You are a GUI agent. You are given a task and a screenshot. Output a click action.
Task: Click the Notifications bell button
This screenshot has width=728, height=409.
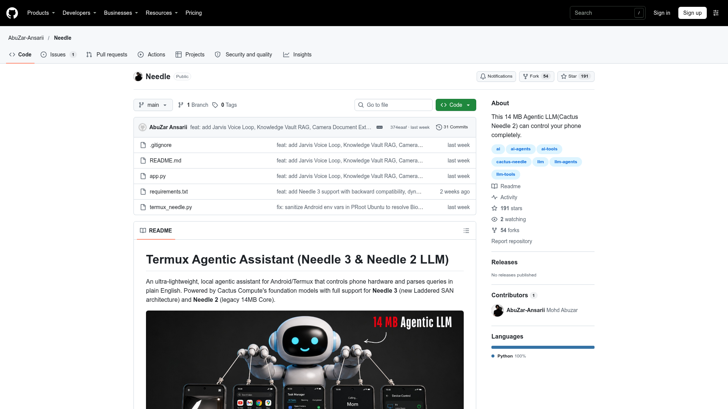point(496,76)
